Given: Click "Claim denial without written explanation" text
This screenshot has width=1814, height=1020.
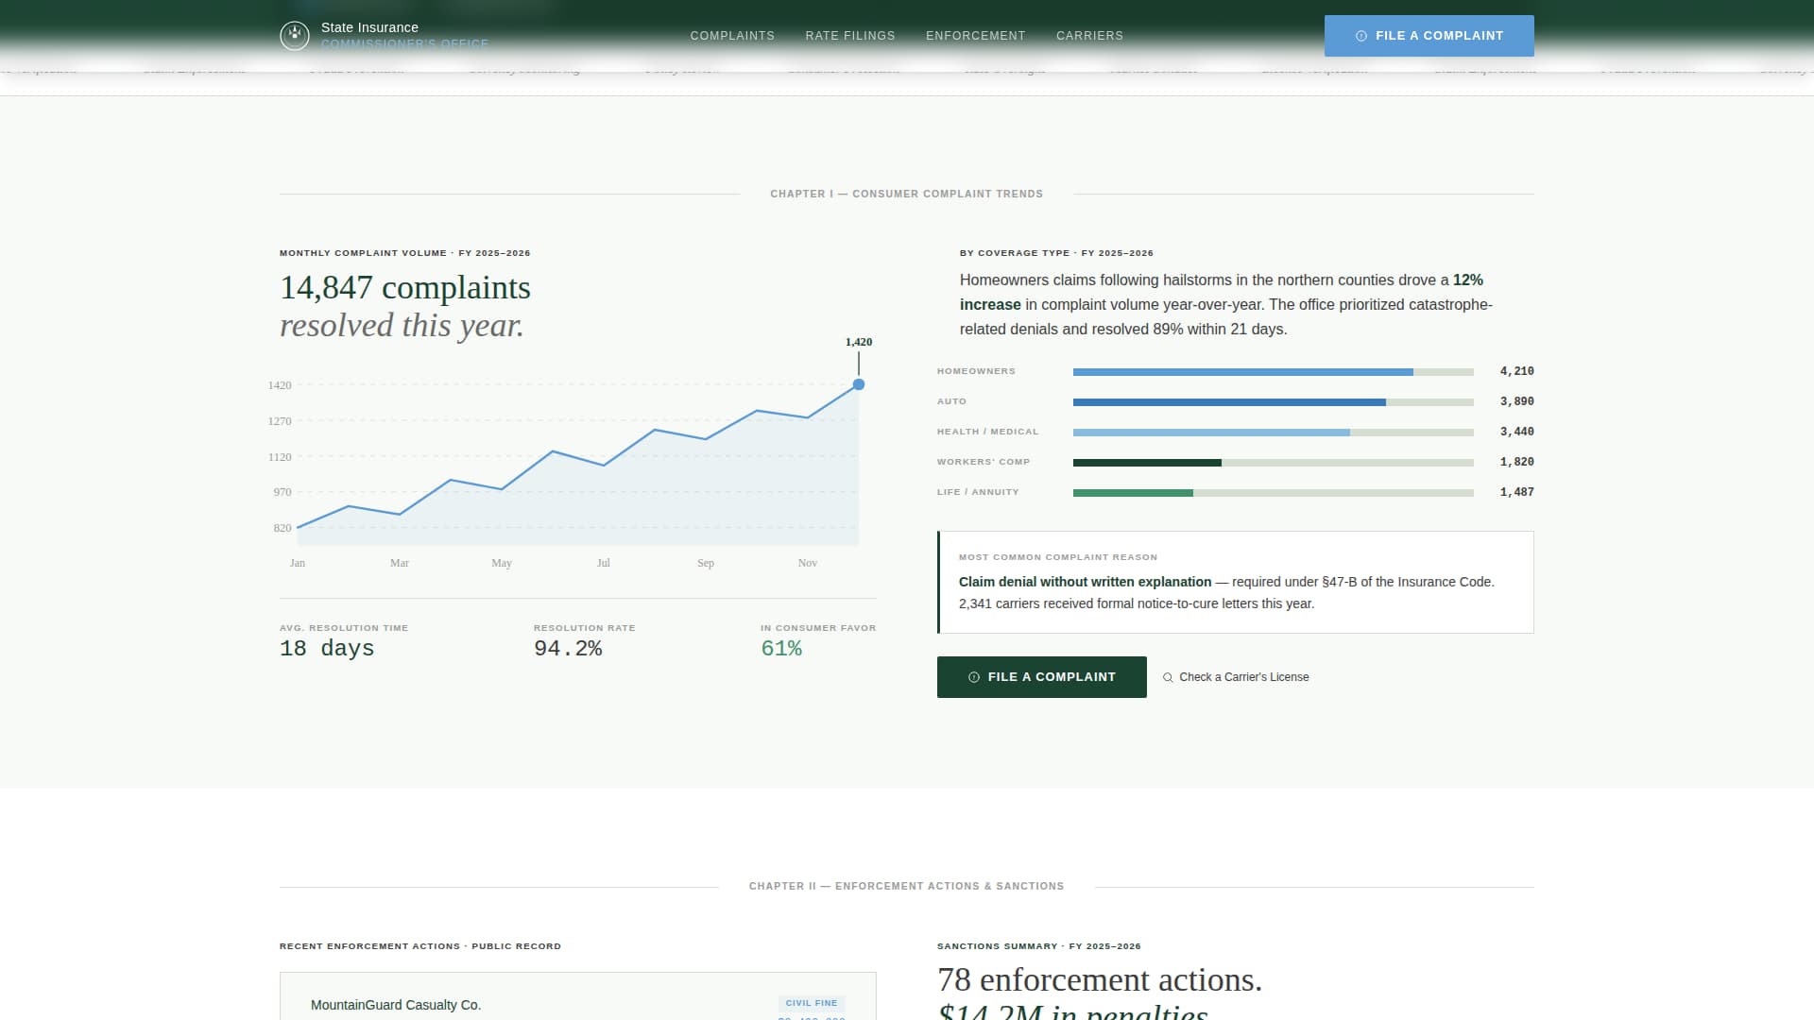Looking at the screenshot, I should 1085,582.
